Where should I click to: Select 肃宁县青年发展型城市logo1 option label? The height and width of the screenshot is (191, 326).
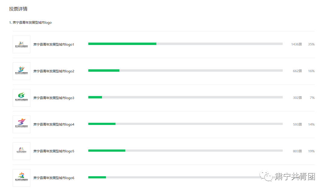[x=54, y=44]
